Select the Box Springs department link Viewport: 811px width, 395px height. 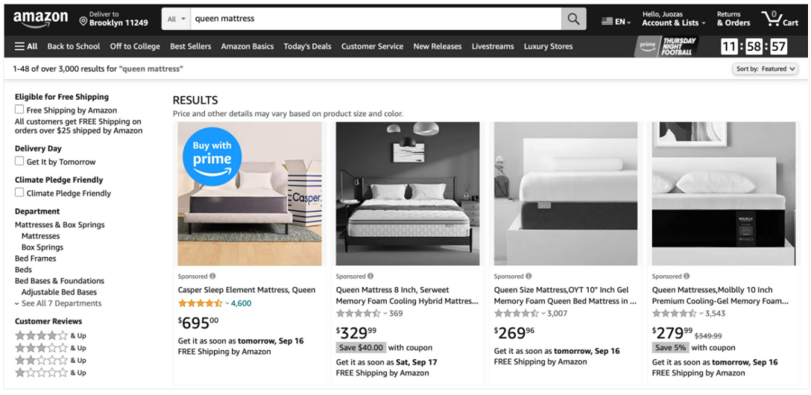tap(42, 247)
